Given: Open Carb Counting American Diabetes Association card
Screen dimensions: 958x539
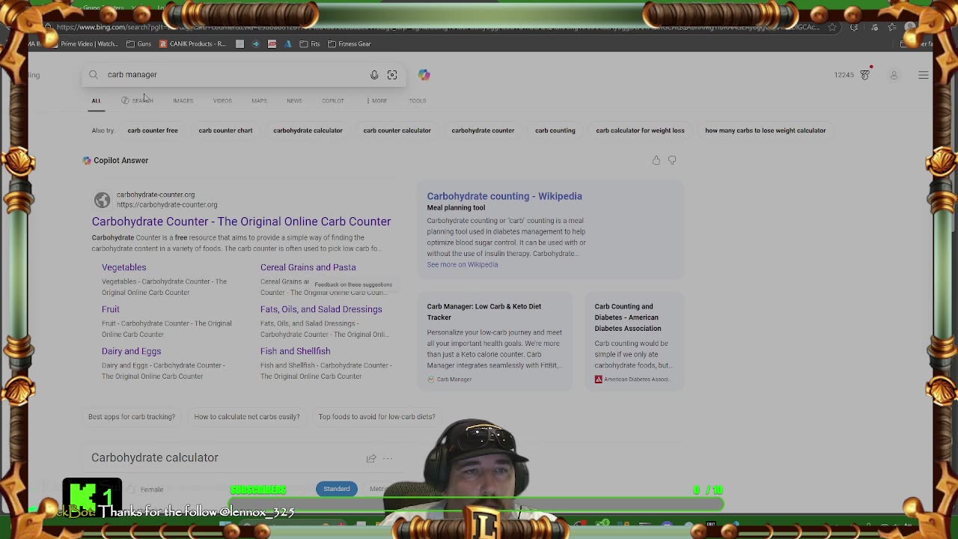Looking at the screenshot, I should pos(633,341).
